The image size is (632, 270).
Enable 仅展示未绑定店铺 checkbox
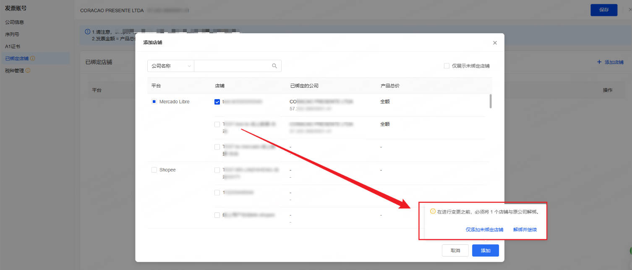coord(447,66)
